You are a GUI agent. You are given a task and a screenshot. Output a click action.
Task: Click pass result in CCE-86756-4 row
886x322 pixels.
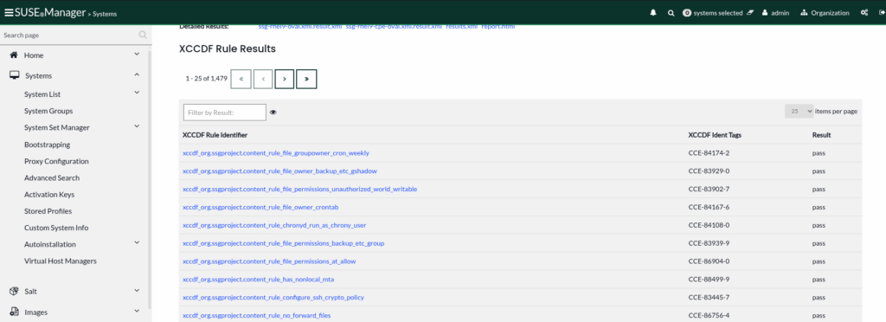[x=819, y=315]
